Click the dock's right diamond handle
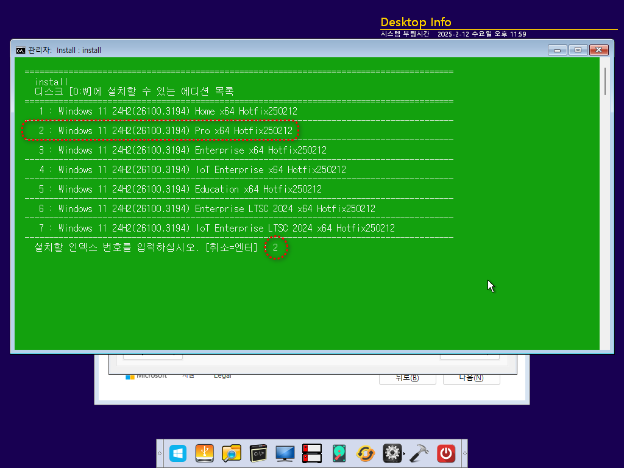The height and width of the screenshot is (468, 624). (x=464, y=453)
